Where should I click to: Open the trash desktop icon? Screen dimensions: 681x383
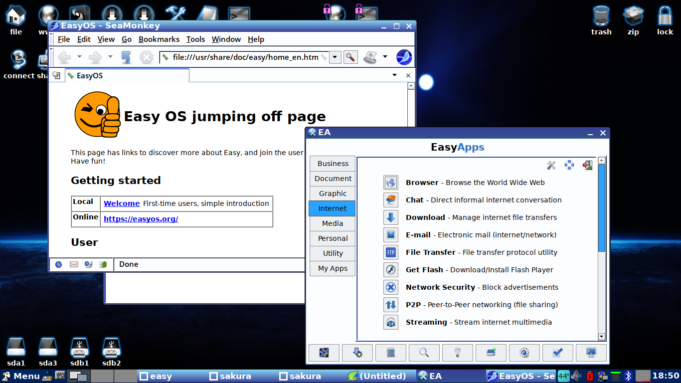click(601, 20)
